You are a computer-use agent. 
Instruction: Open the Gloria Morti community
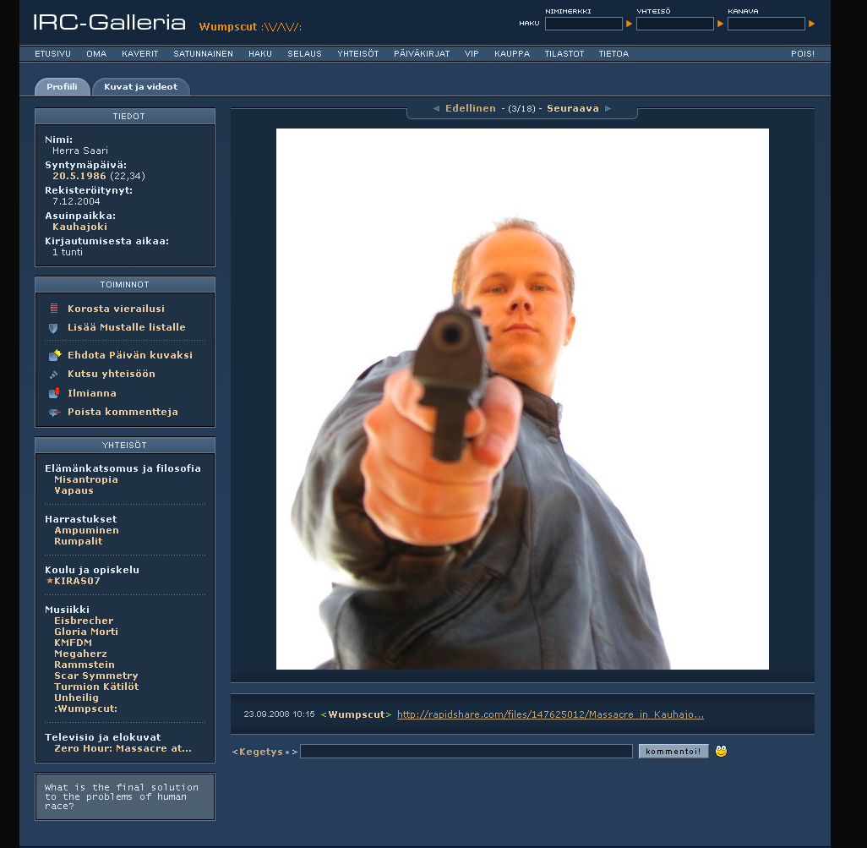point(85,632)
